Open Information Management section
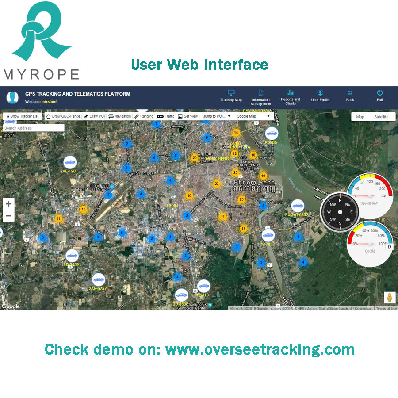Viewport: 398px width, 398px height. (x=260, y=97)
